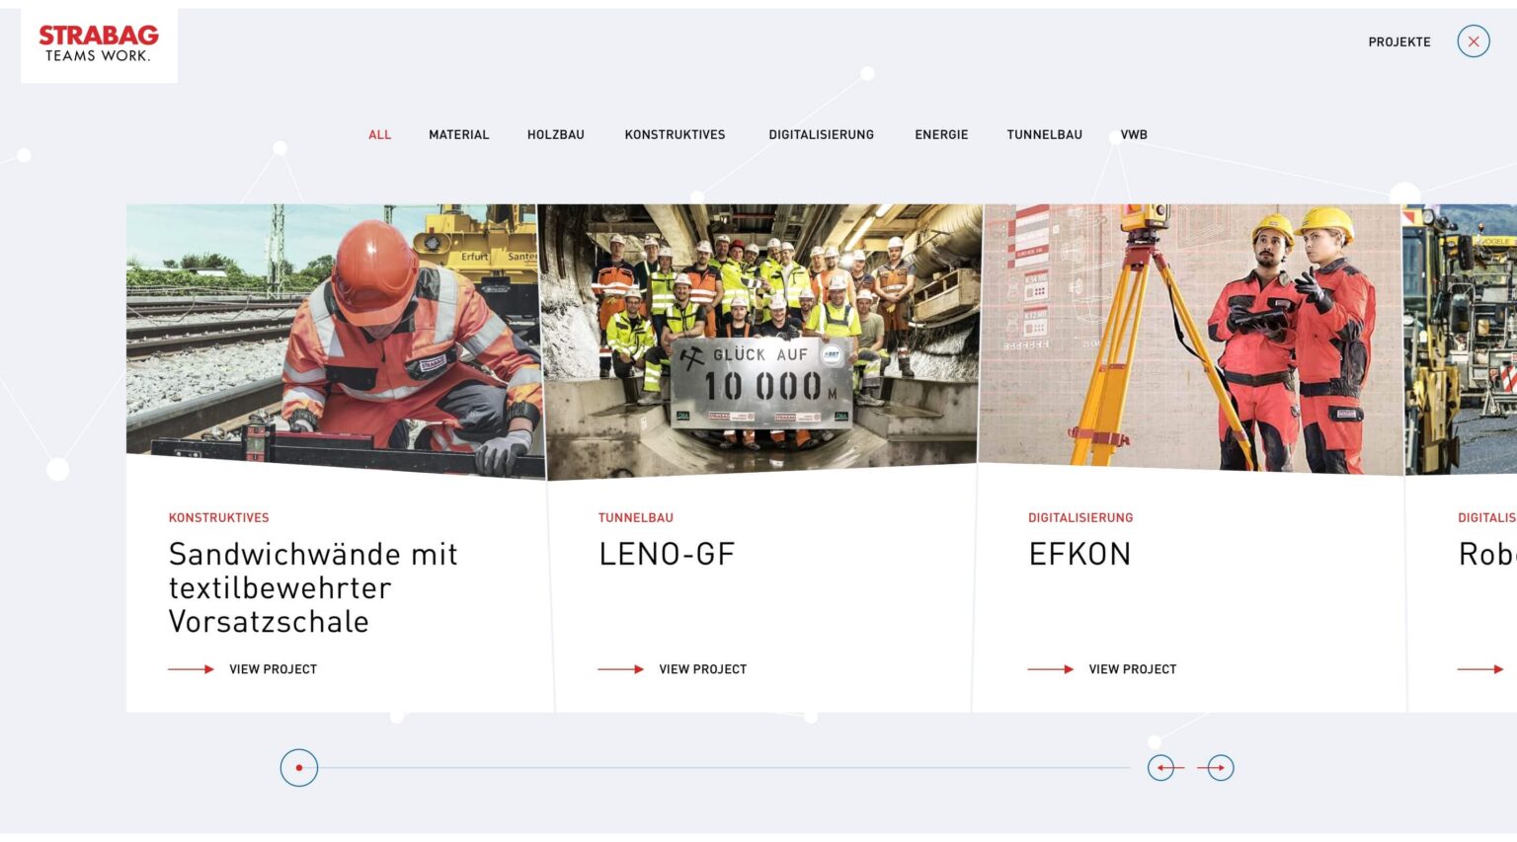This screenshot has width=1517, height=842.
Task: Open the EFKON project title
Action: [1079, 555]
